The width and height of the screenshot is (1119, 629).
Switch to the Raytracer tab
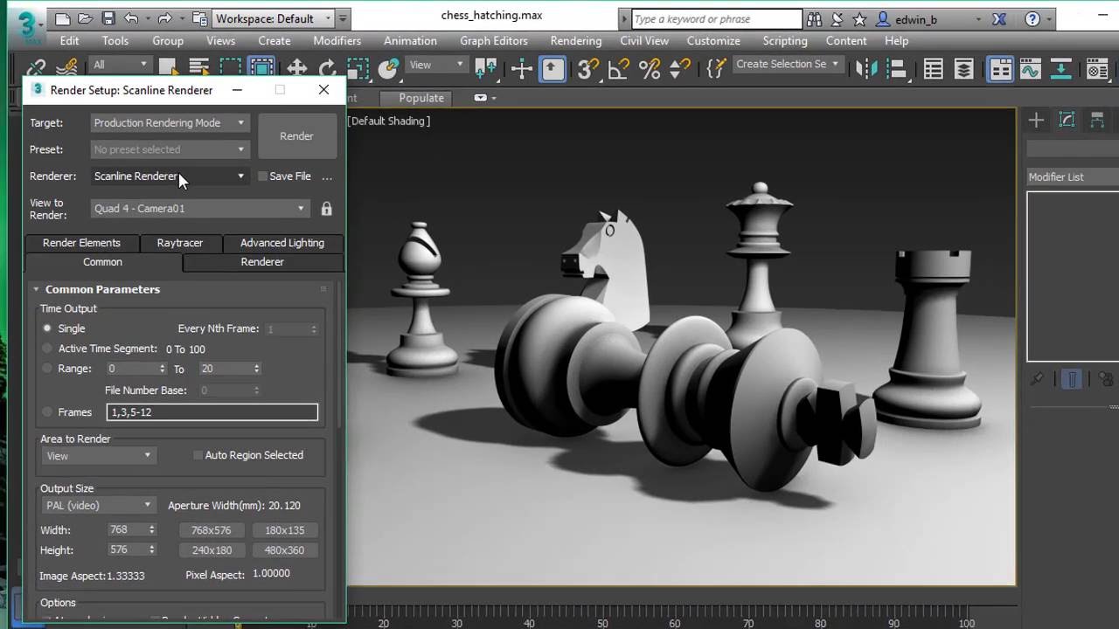click(x=179, y=243)
